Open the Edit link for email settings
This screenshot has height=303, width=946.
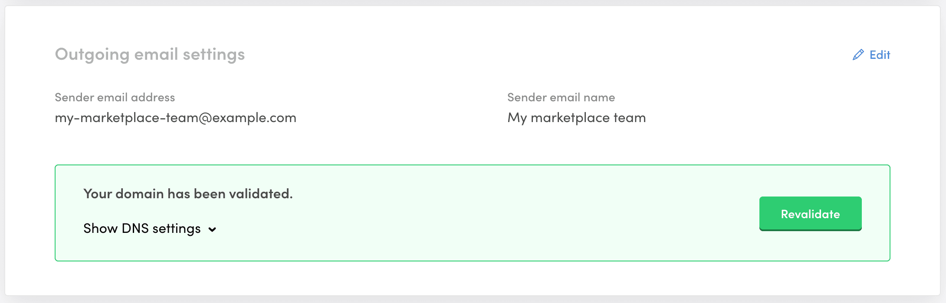click(879, 55)
